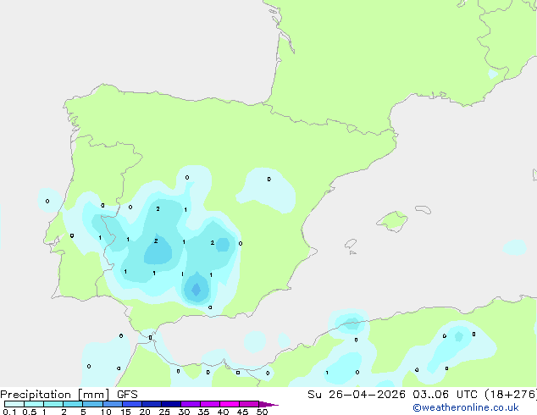
Task: Select the 20–25 mm dark blue legend swatch
Action: [152, 404]
